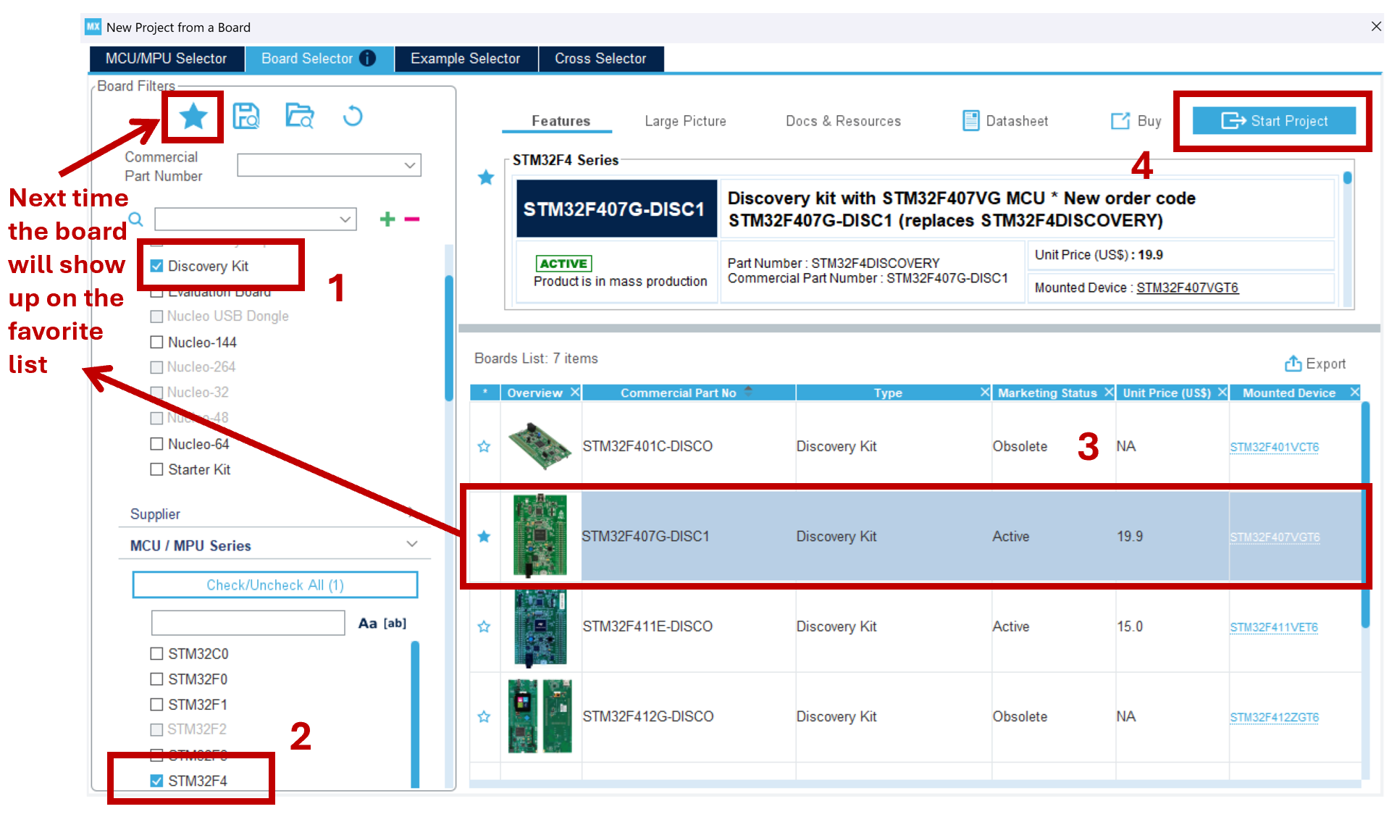Add a filter with the green plus icon
Viewport: 1397px width, 817px height.
[387, 219]
